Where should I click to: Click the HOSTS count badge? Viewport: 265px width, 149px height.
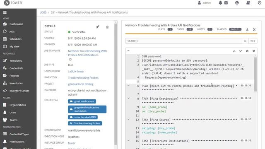click(210, 29)
